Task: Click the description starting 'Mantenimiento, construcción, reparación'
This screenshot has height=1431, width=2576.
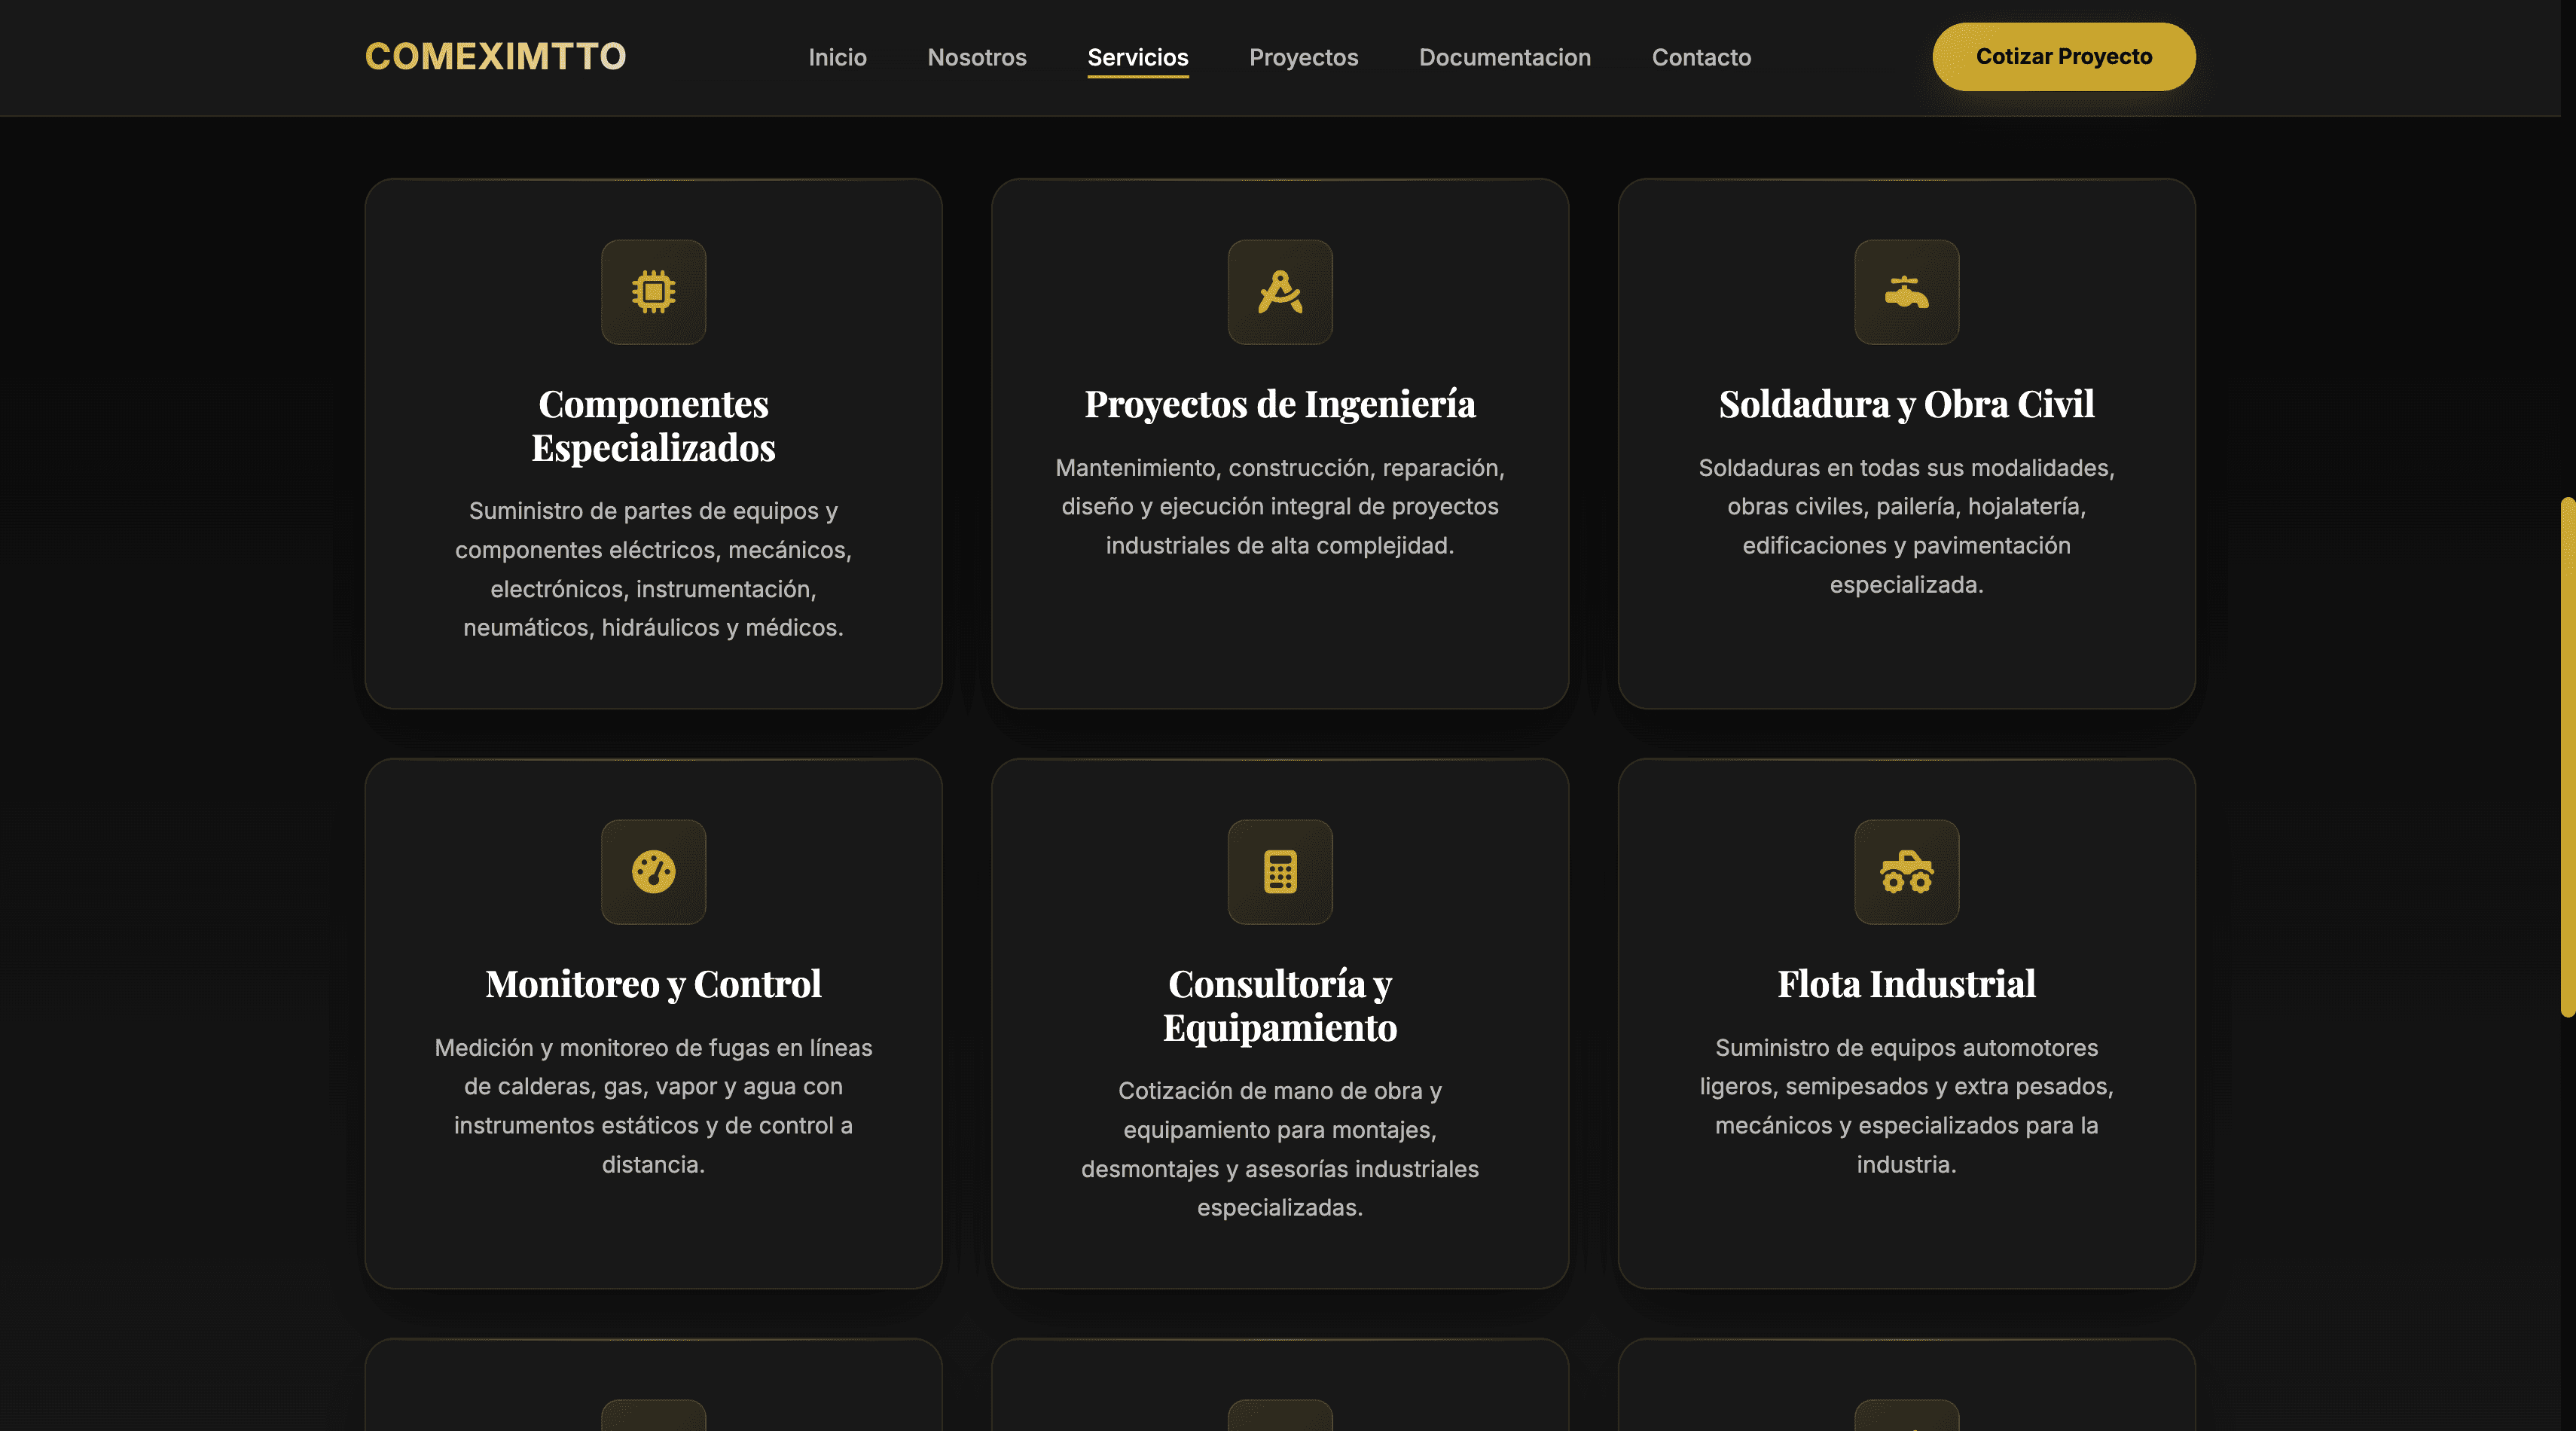Action: [1280, 506]
